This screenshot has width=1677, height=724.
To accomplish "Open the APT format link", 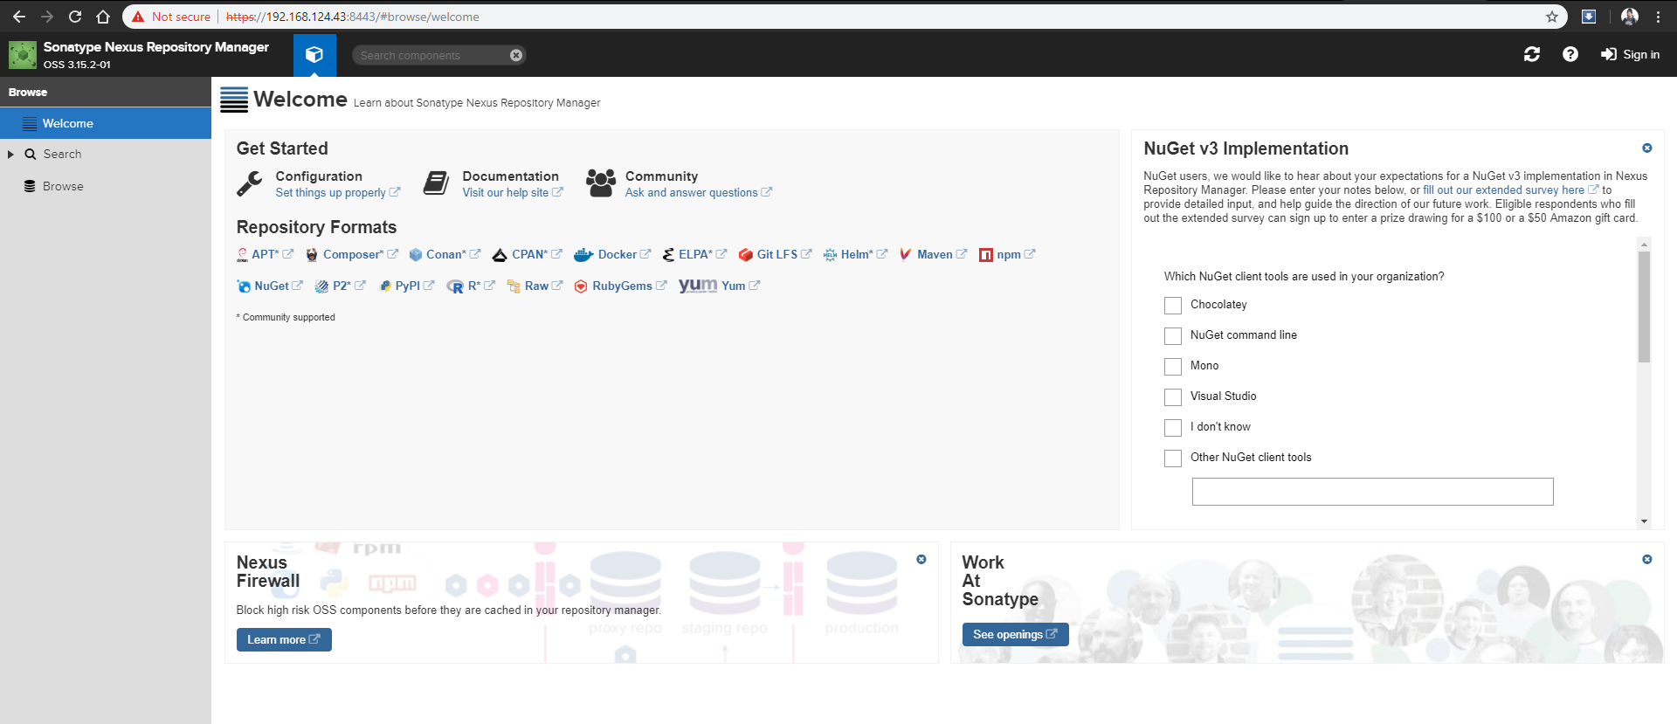I will point(266,254).
